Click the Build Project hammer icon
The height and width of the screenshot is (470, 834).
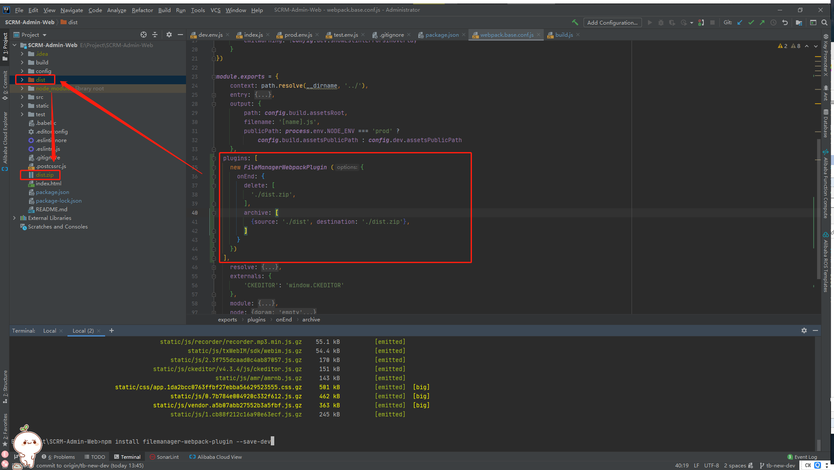click(x=575, y=22)
